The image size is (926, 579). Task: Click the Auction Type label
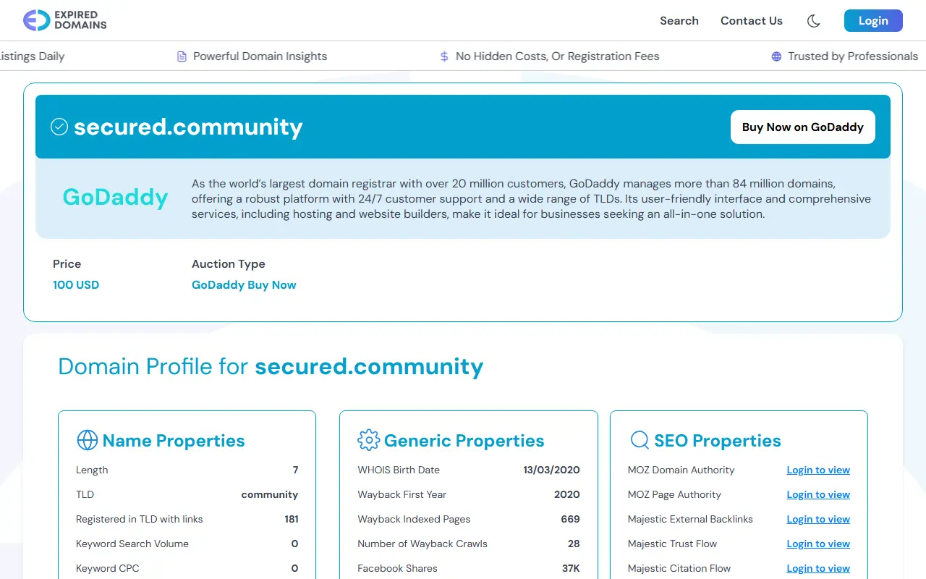[229, 264]
